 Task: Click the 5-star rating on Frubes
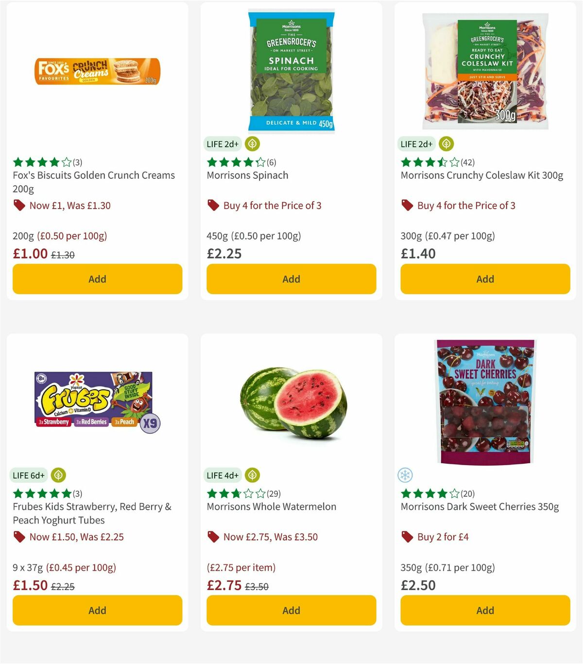[41, 493]
